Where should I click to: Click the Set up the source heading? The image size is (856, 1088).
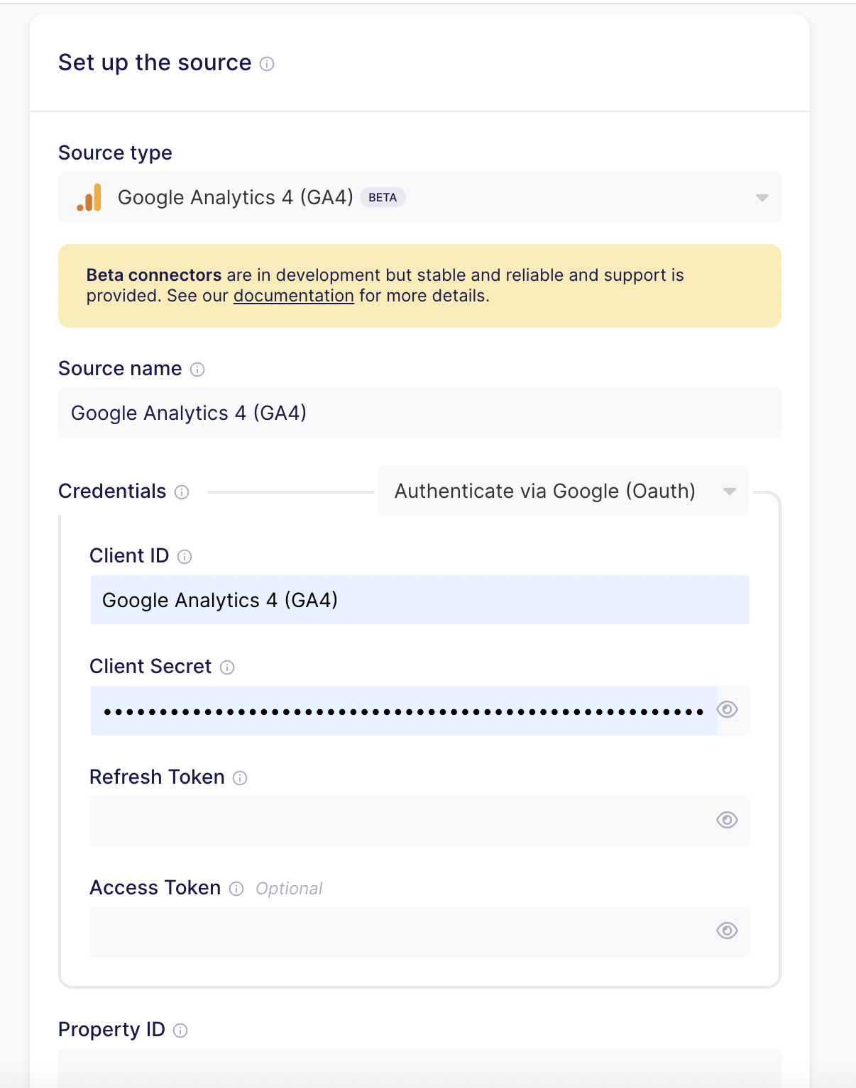point(155,62)
